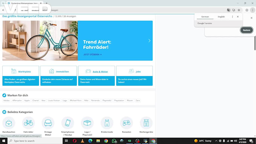Click the taskbar clock showing 3:07 PM
This screenshot has height=144, width=256.
[242, 141]
